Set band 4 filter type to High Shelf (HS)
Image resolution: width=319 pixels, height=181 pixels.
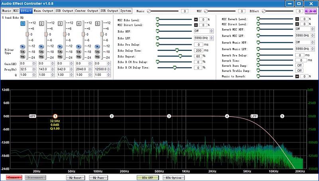tap(79, 56)
